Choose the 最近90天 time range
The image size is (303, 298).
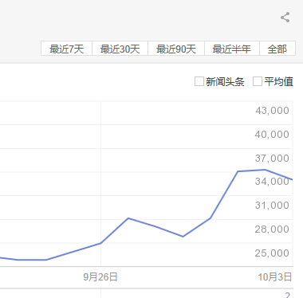[176, 49]
